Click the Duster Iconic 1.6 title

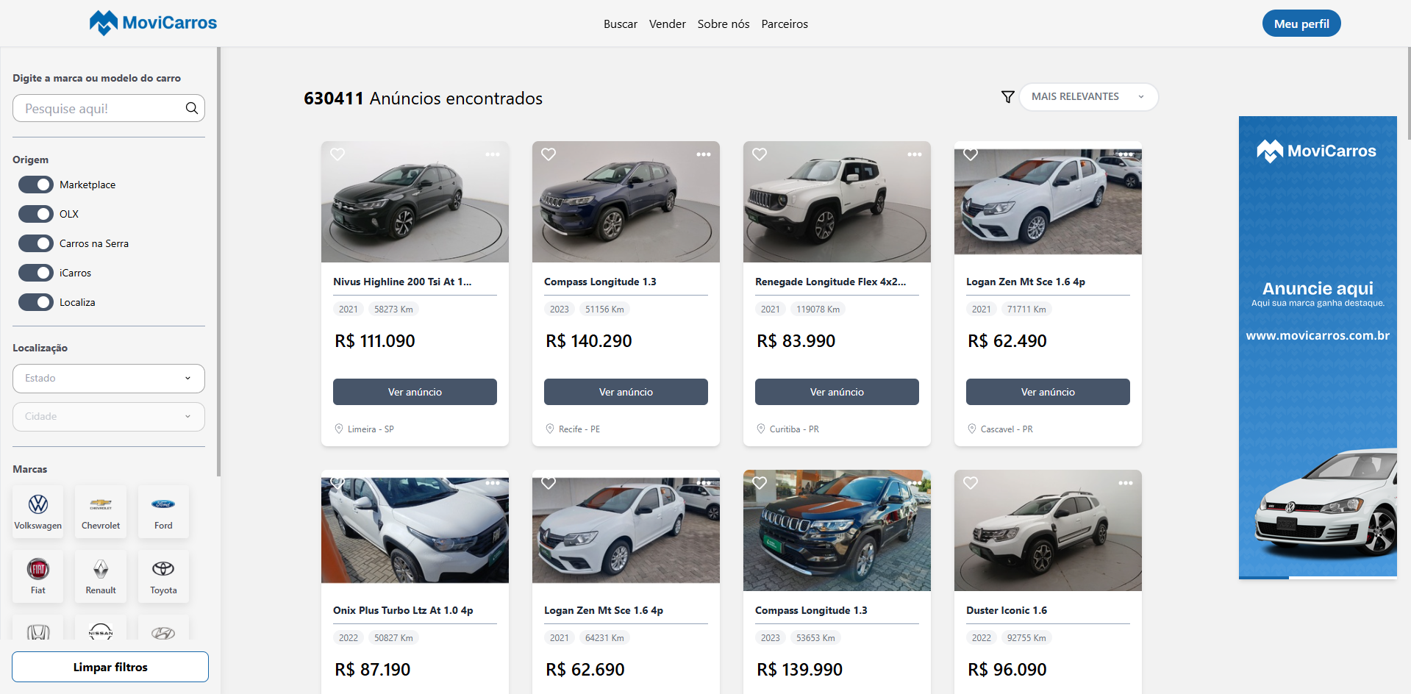pos(1007,610)
